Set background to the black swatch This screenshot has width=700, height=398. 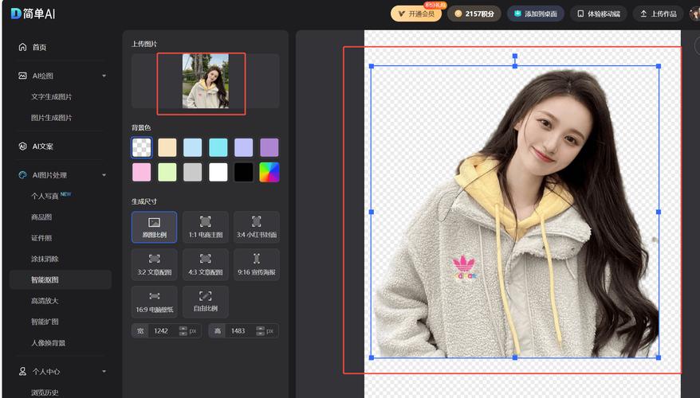243,172
